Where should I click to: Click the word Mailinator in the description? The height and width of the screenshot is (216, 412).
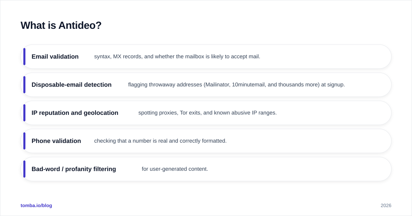(x=217, y=85)
